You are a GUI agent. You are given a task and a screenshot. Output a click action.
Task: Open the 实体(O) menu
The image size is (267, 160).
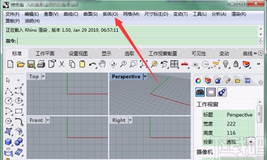[x=110, y=14]
